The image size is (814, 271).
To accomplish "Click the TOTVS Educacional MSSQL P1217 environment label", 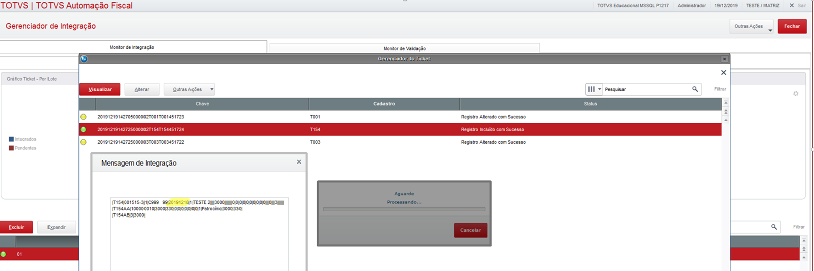I will tap(633, 6).
